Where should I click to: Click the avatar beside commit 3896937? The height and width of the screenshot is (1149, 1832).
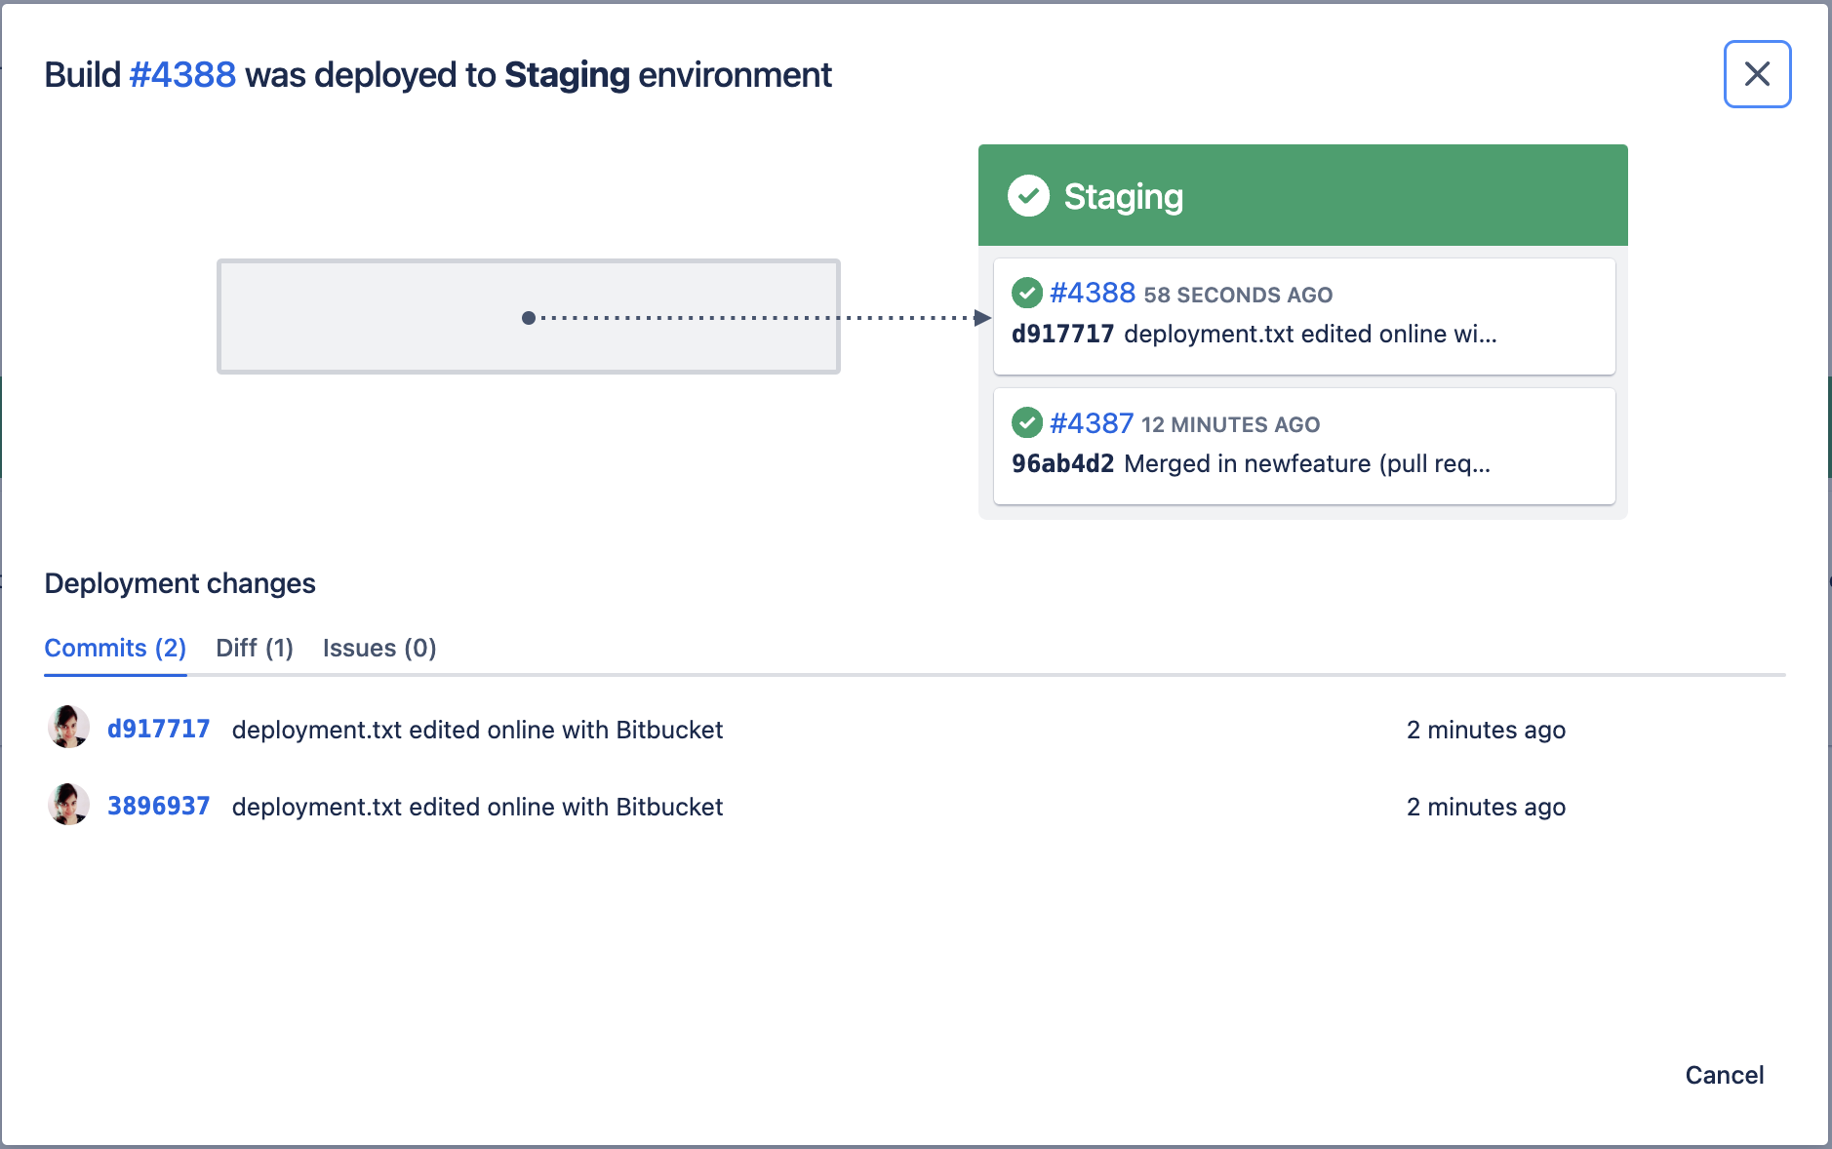coord(68,805)
